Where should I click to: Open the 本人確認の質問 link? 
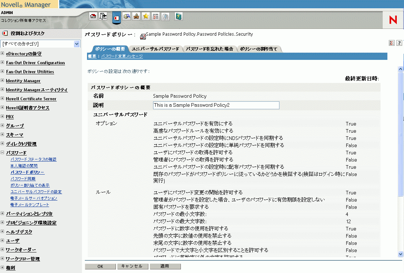[x=24, y=166]
